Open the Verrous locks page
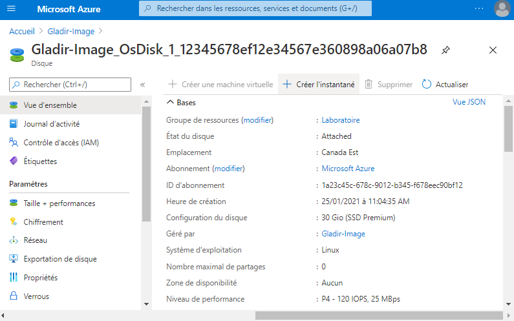Image resolution: width=514 pixels, height=321 pixels. coord(36,296)
